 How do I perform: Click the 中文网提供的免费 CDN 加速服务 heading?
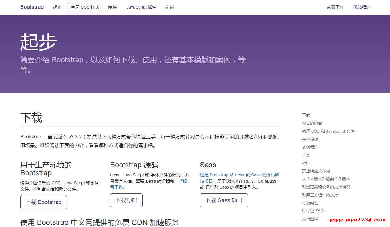[100, 222]
